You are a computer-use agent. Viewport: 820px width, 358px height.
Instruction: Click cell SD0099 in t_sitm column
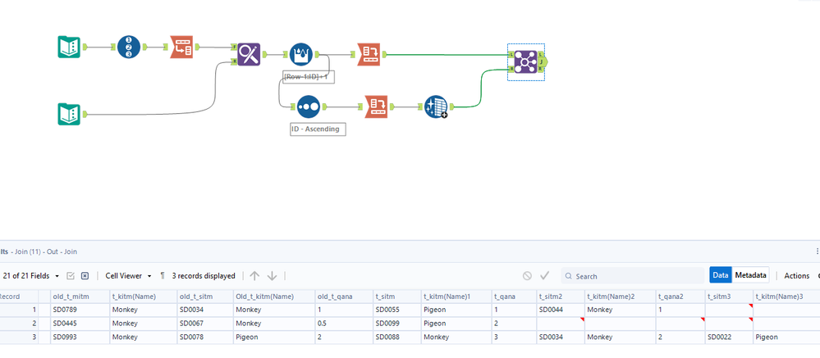pos(397,323)
